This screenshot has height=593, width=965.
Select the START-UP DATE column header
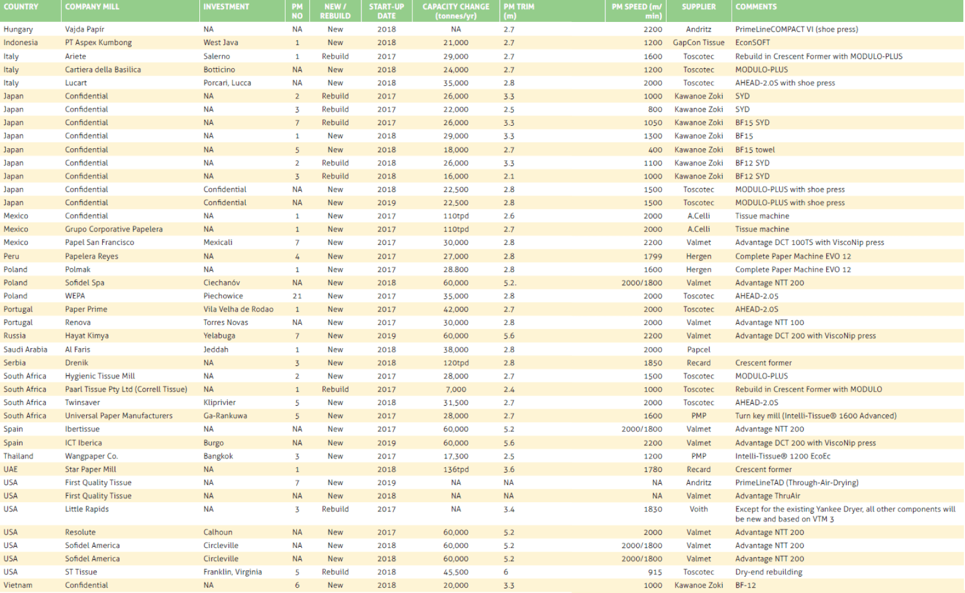pyautogui.click(x=386, y=11)
